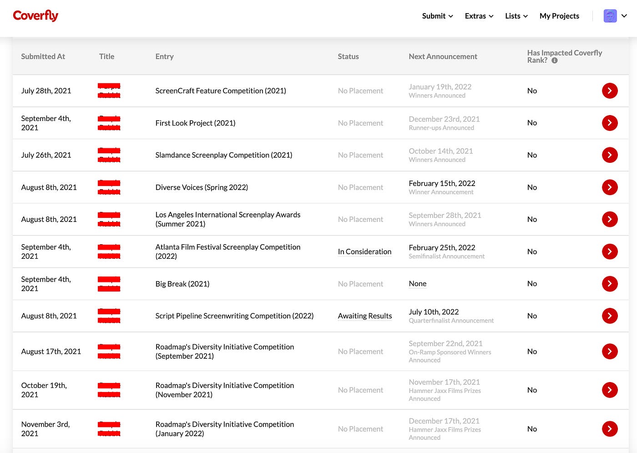637x453 pixels.
Task: Click December 23rd, 2021 announcement date
Action: (x=444, y=119)
